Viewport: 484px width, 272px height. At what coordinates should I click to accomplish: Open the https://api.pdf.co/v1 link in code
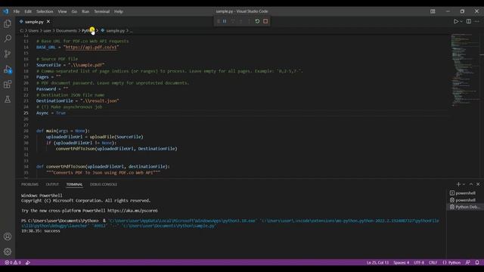coord(92,47)
